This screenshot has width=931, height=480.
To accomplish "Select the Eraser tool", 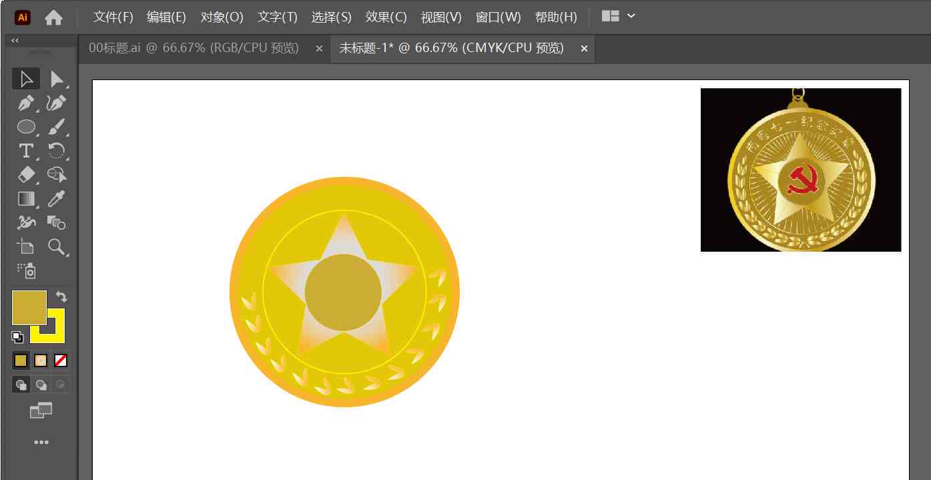I will (x=26, y=174).
